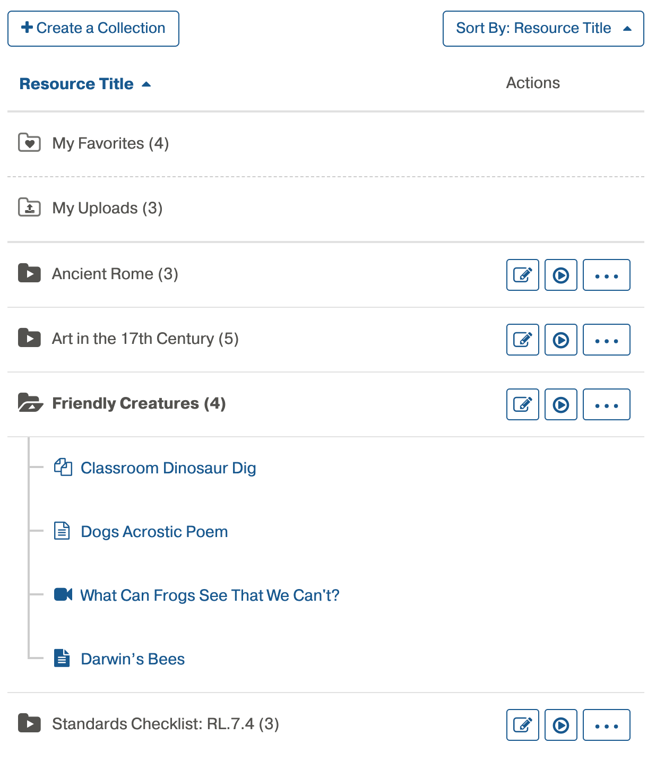Open the Darwin's Bees resource
Screen dimensions: 656x761
coord(133,659)
